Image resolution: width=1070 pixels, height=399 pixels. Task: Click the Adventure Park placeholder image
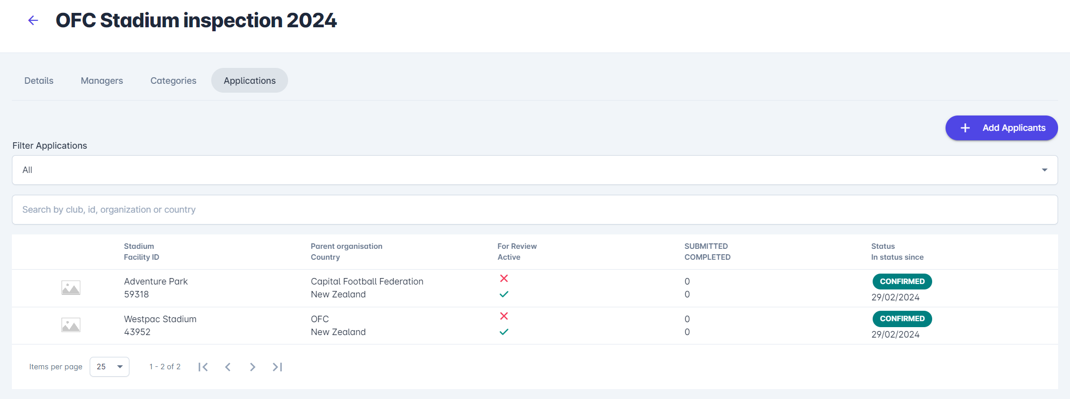(x=71, y=288)
